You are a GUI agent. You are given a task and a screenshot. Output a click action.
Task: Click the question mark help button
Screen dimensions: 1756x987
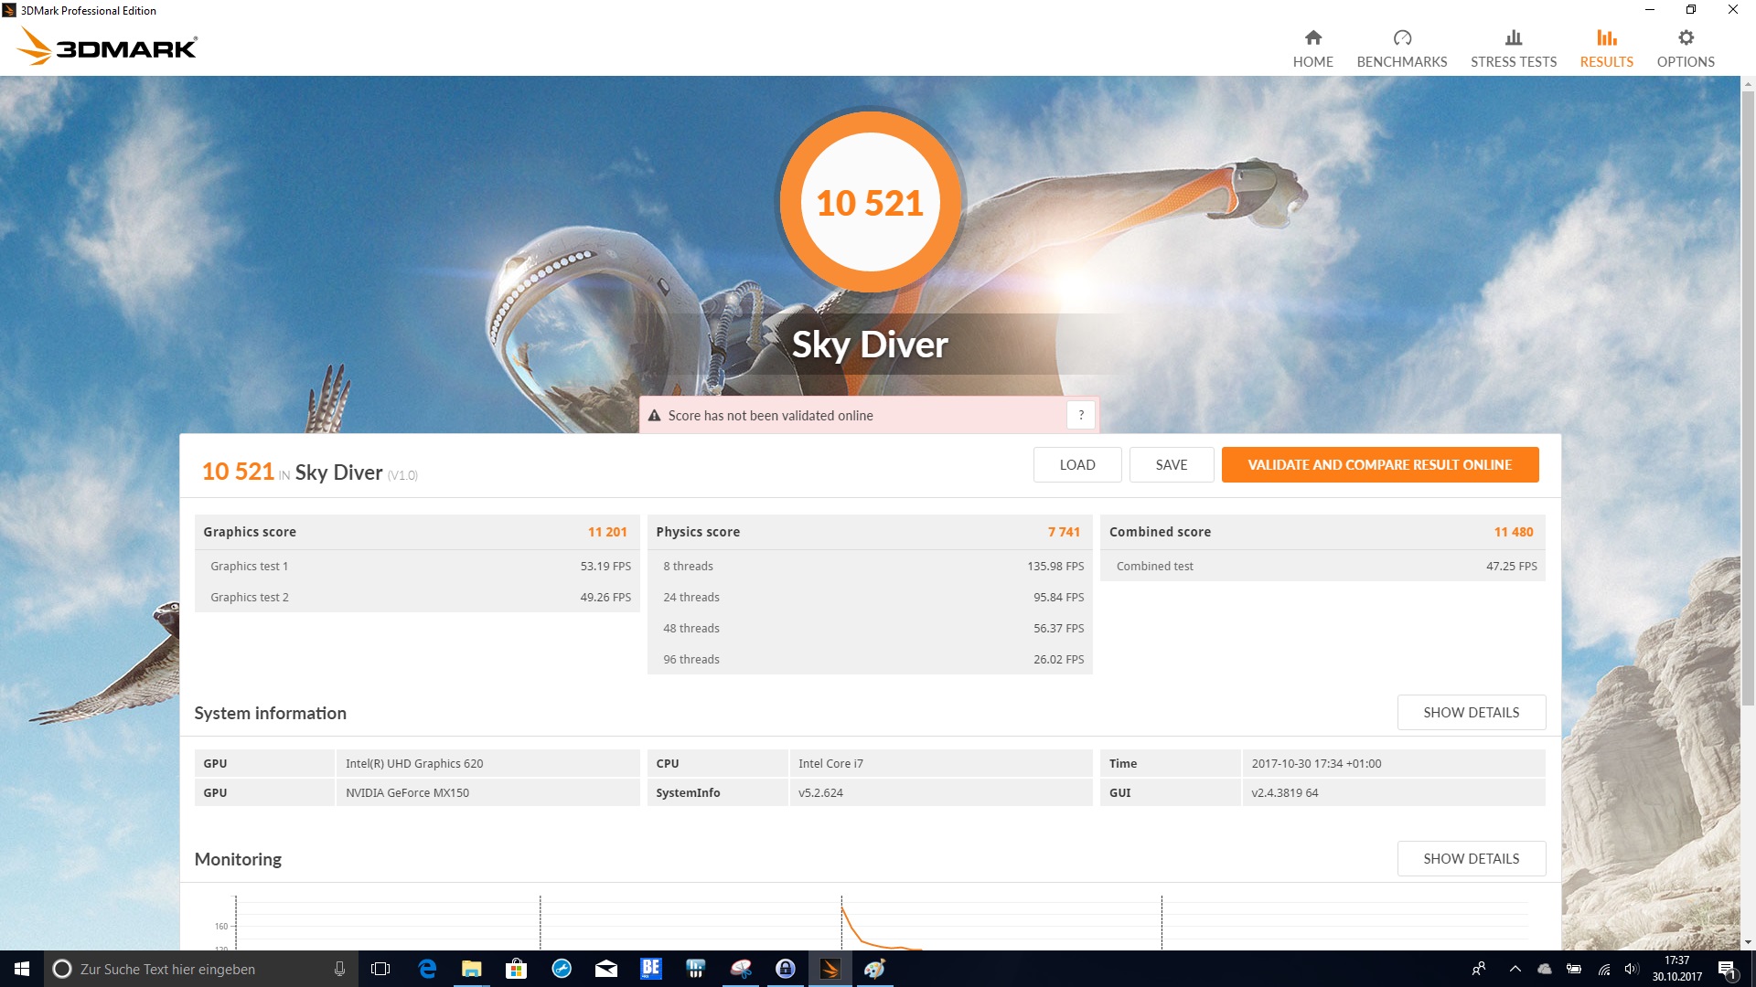coord(1080,415)
